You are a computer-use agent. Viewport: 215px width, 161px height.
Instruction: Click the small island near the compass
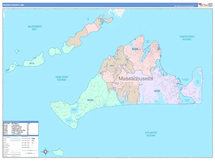tap(58, 152)
